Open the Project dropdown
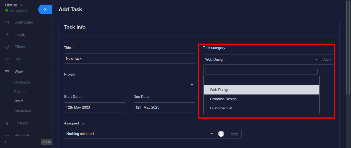 [x=130, y=85]
